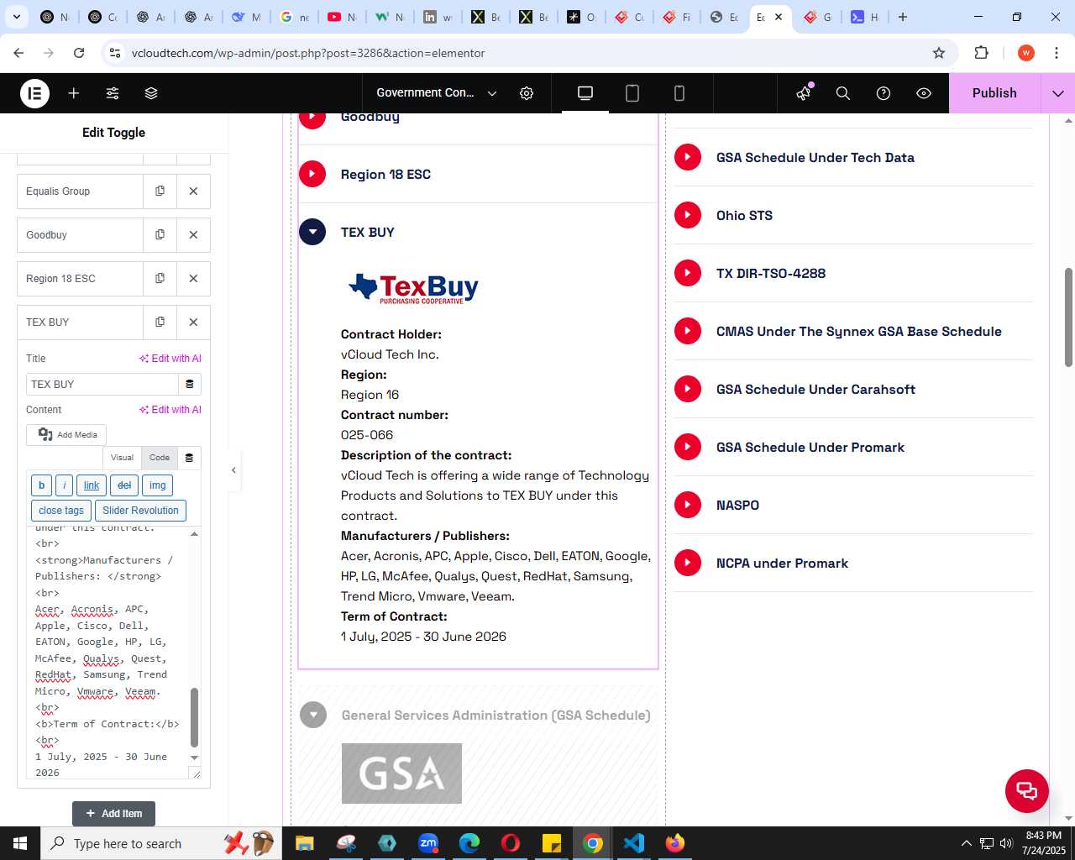Insert bold tag with b button
This screenshot has width=1075, height=860.
coord(41,485)
